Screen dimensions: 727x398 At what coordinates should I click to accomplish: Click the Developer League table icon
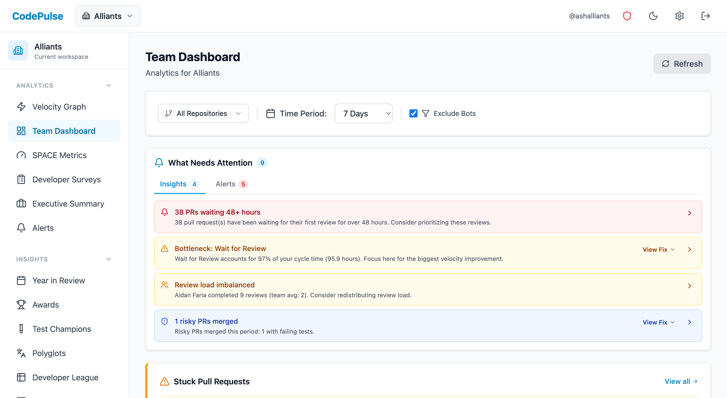tap(21, 377)
